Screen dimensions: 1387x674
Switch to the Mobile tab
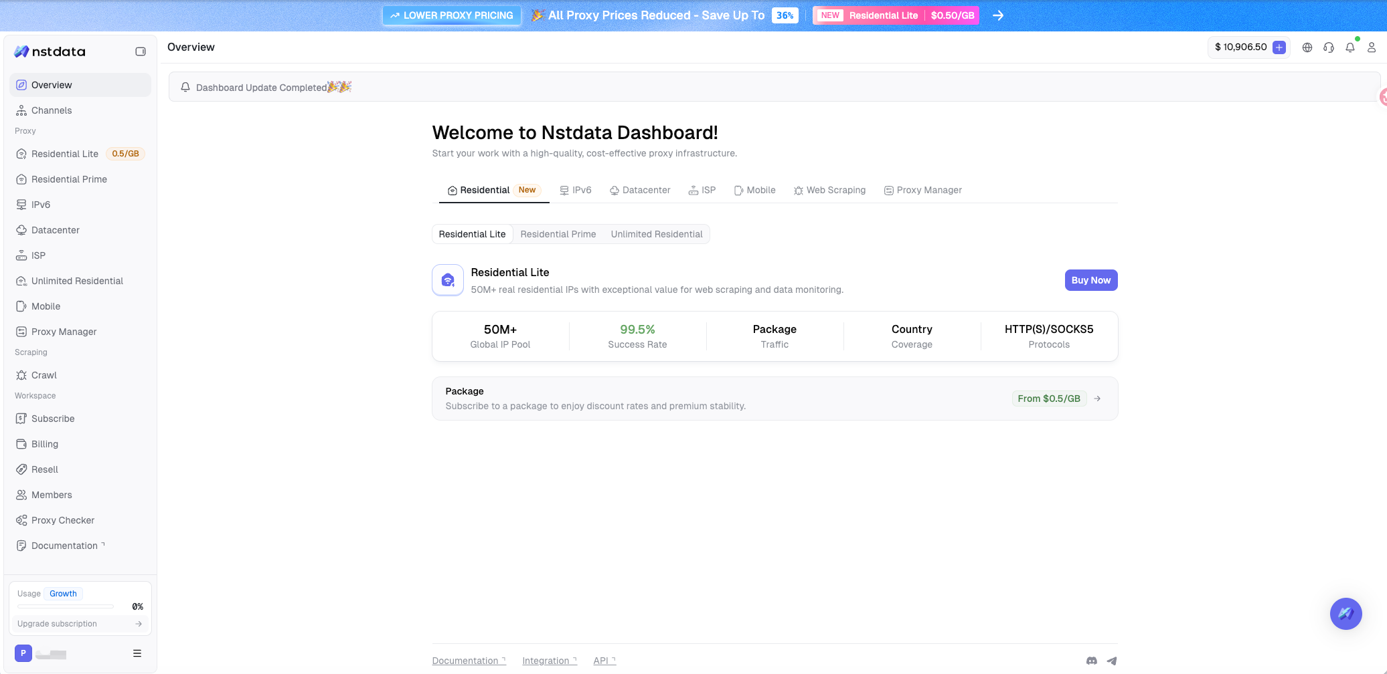coord(755,191)
